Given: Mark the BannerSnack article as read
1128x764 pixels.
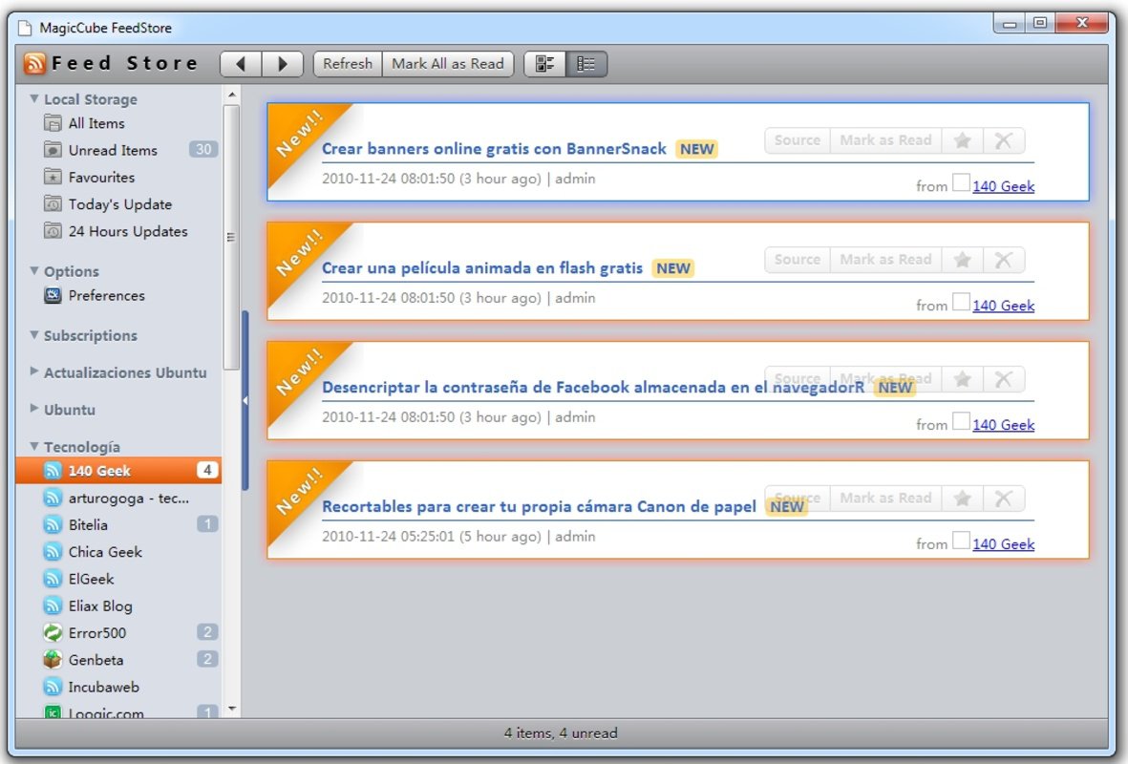Looking at the screenshot, I should (885, 140).
